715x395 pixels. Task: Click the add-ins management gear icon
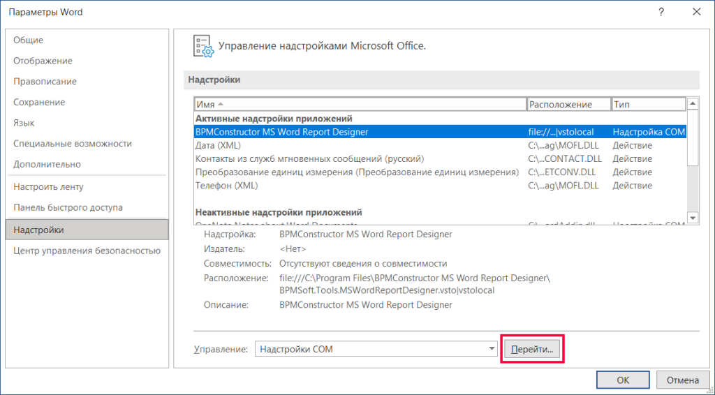202,46
